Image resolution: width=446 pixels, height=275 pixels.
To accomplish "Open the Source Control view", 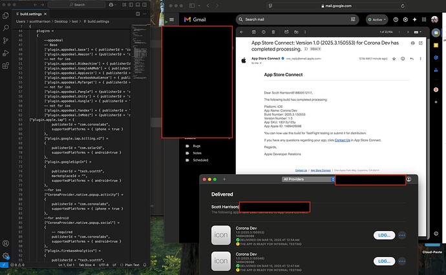I will (x=5, y=40).
